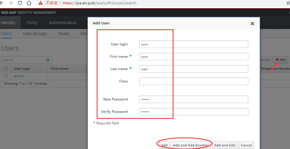Bookmark page using star icon
The image size is (290, 149).
pos(288,3)
